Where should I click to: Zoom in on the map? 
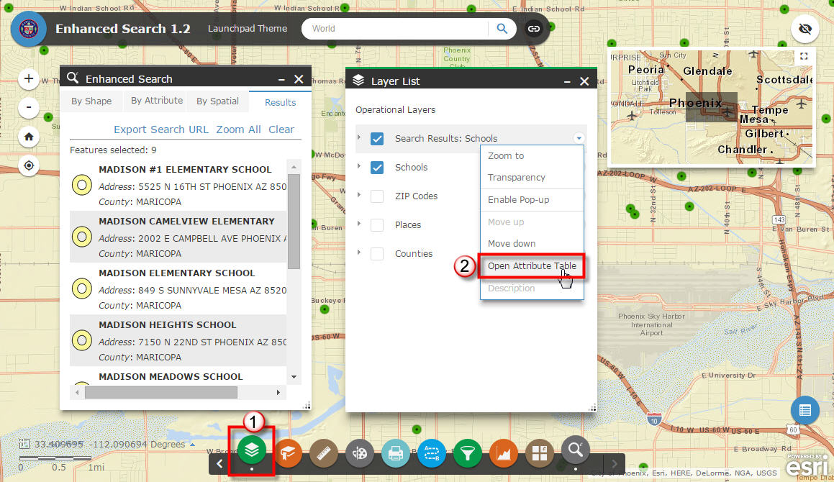click(29, 79)
